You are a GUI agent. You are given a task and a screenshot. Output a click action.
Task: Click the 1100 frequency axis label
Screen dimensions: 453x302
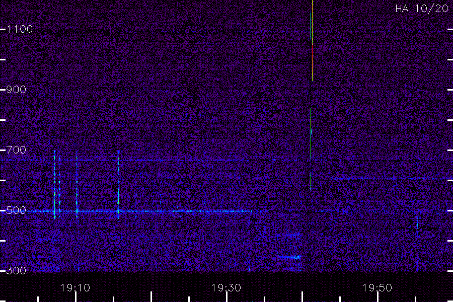(x=20, y=29)
